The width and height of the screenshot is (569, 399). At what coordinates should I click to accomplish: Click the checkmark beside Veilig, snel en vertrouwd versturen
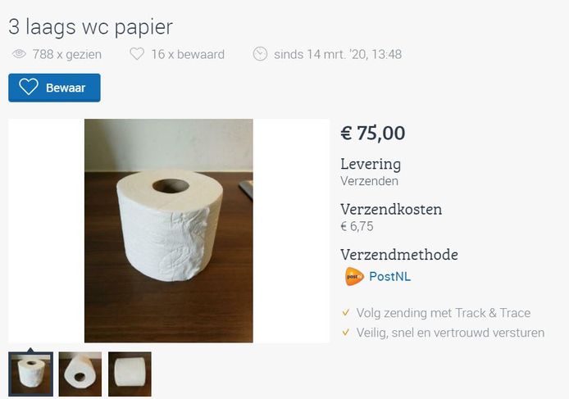coord(346,332)
